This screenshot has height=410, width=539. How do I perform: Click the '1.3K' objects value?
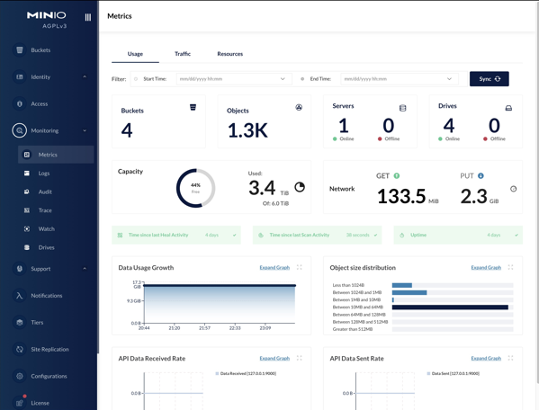click(247, 131)
